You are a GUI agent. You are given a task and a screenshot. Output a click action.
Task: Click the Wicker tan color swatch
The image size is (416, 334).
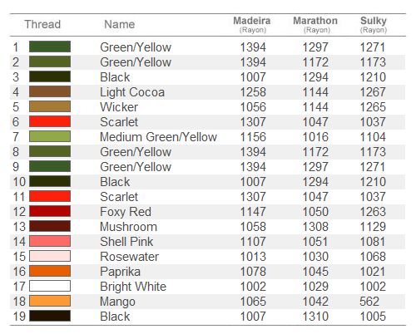(x=50, y=106)
